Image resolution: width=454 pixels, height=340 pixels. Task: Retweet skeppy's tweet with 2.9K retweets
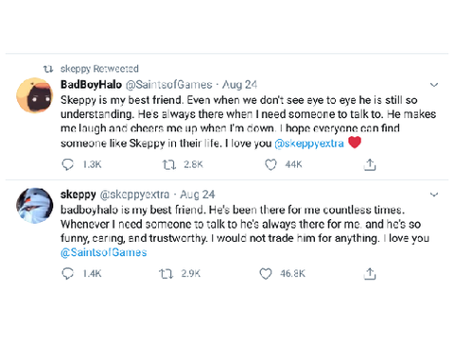166,274
